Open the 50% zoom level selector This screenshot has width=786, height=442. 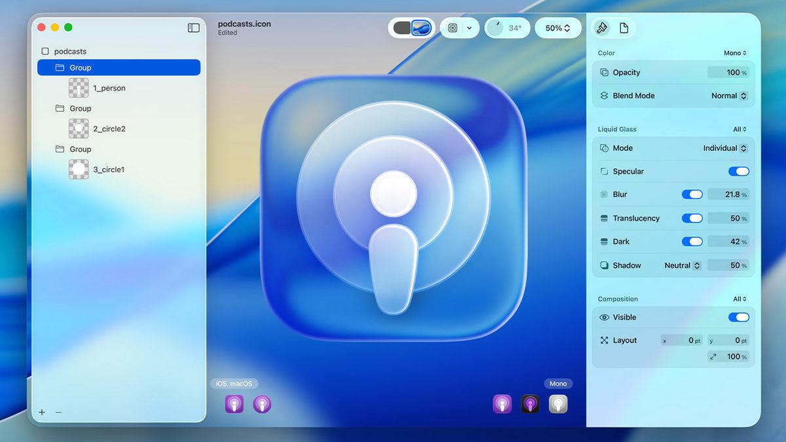click(557, 28)
